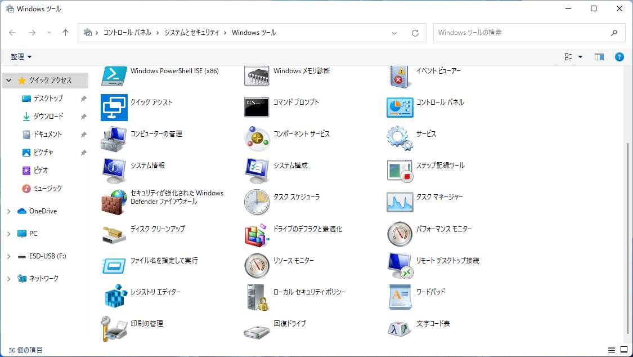Switch to large icons view in status bar
The image size is (633, 357).
click(x=624, y=350)
